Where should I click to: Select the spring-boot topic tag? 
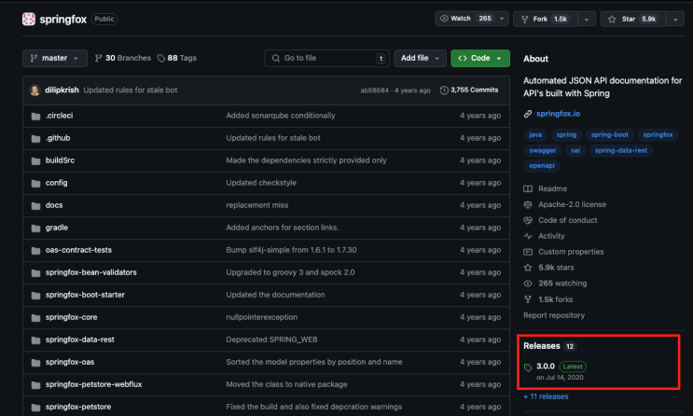pos(609,135)
